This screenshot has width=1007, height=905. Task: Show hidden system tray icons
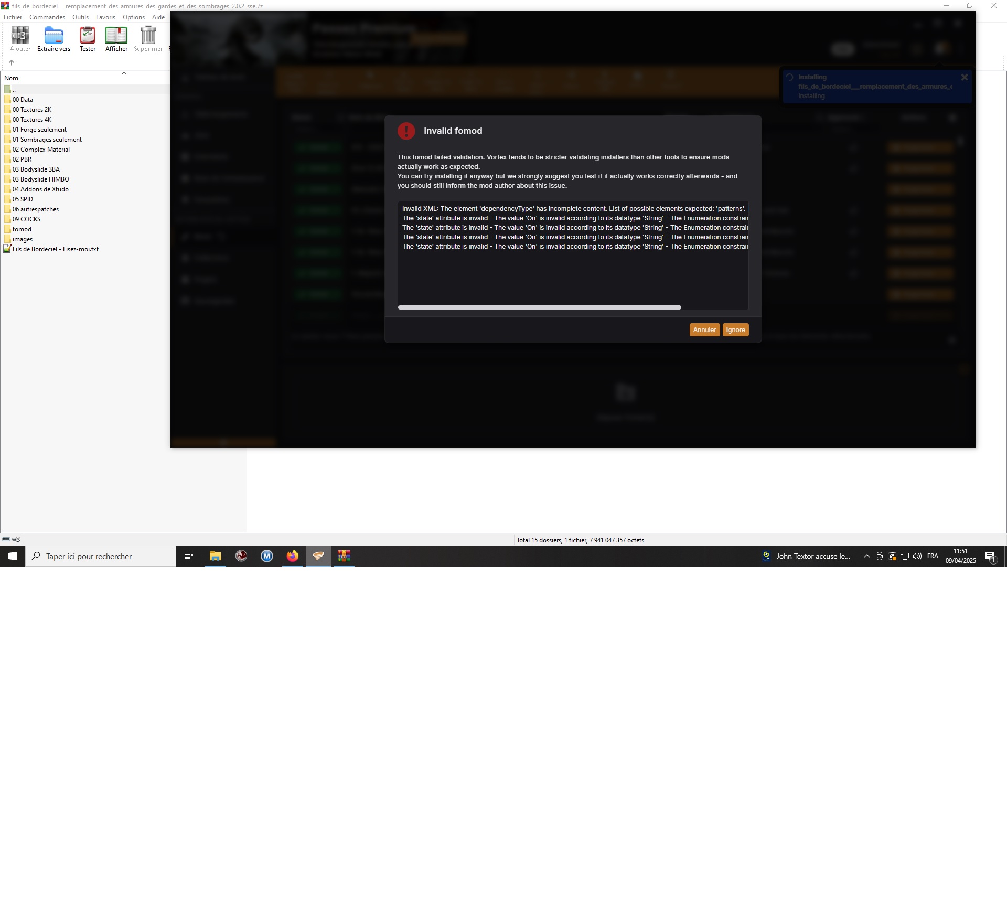(x=866, y=556)
